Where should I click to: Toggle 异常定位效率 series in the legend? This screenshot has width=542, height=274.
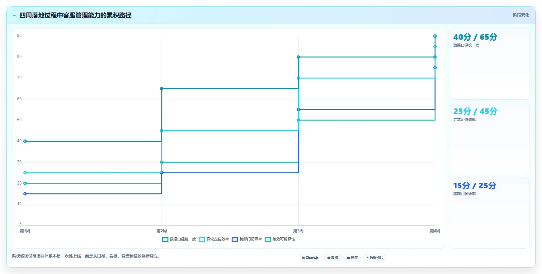click(214, 239)
